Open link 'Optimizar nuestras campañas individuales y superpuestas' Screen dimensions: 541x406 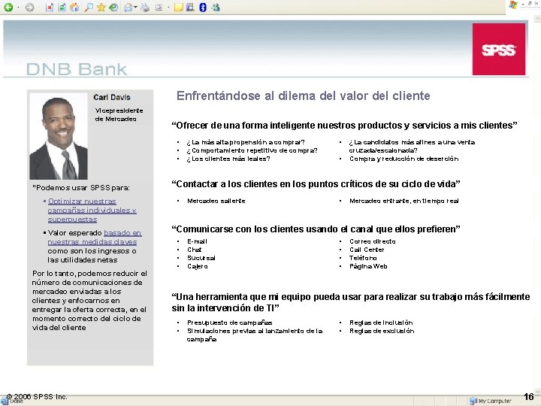pyautogui.click(x=92, y=211)
